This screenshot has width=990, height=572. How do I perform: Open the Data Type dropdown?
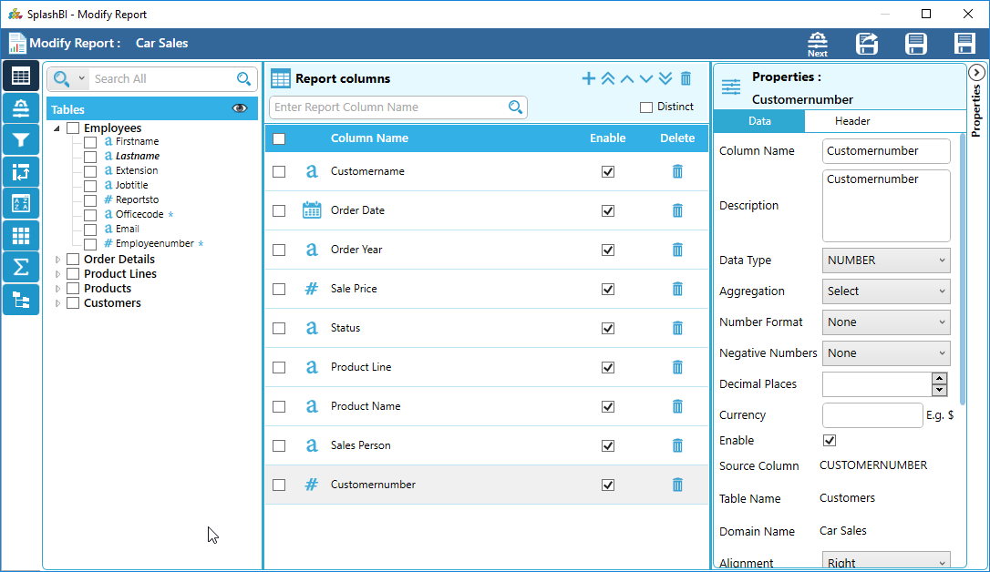tap(885, 260)
